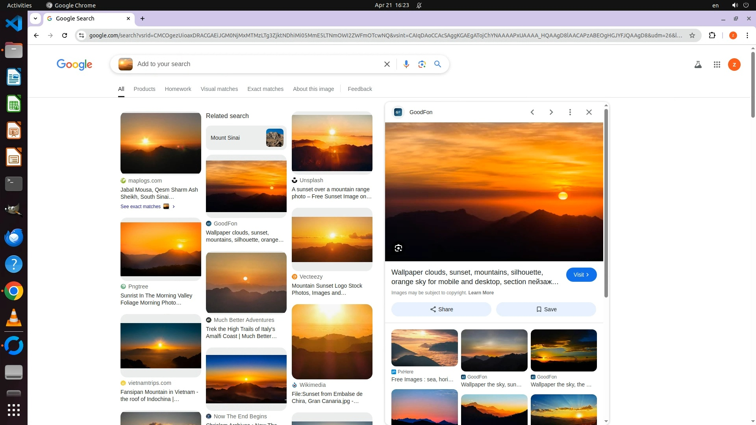Open the Google apps grid icon
Image resolution: width=756 pixels, height=425 pixels.
coord(717,65)
